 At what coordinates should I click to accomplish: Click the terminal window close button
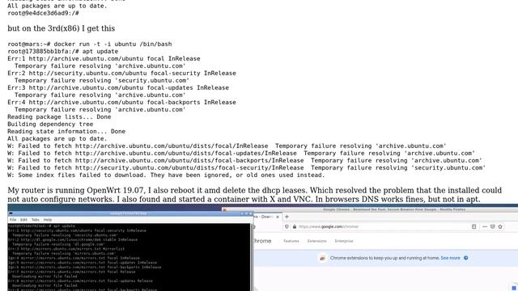pos(250,213)
